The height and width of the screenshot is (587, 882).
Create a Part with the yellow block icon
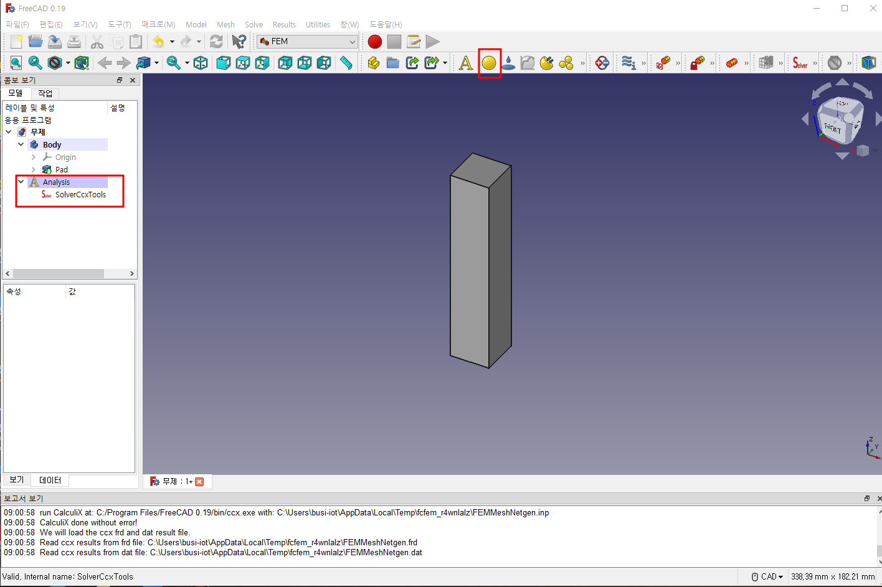tap(374, 63)
